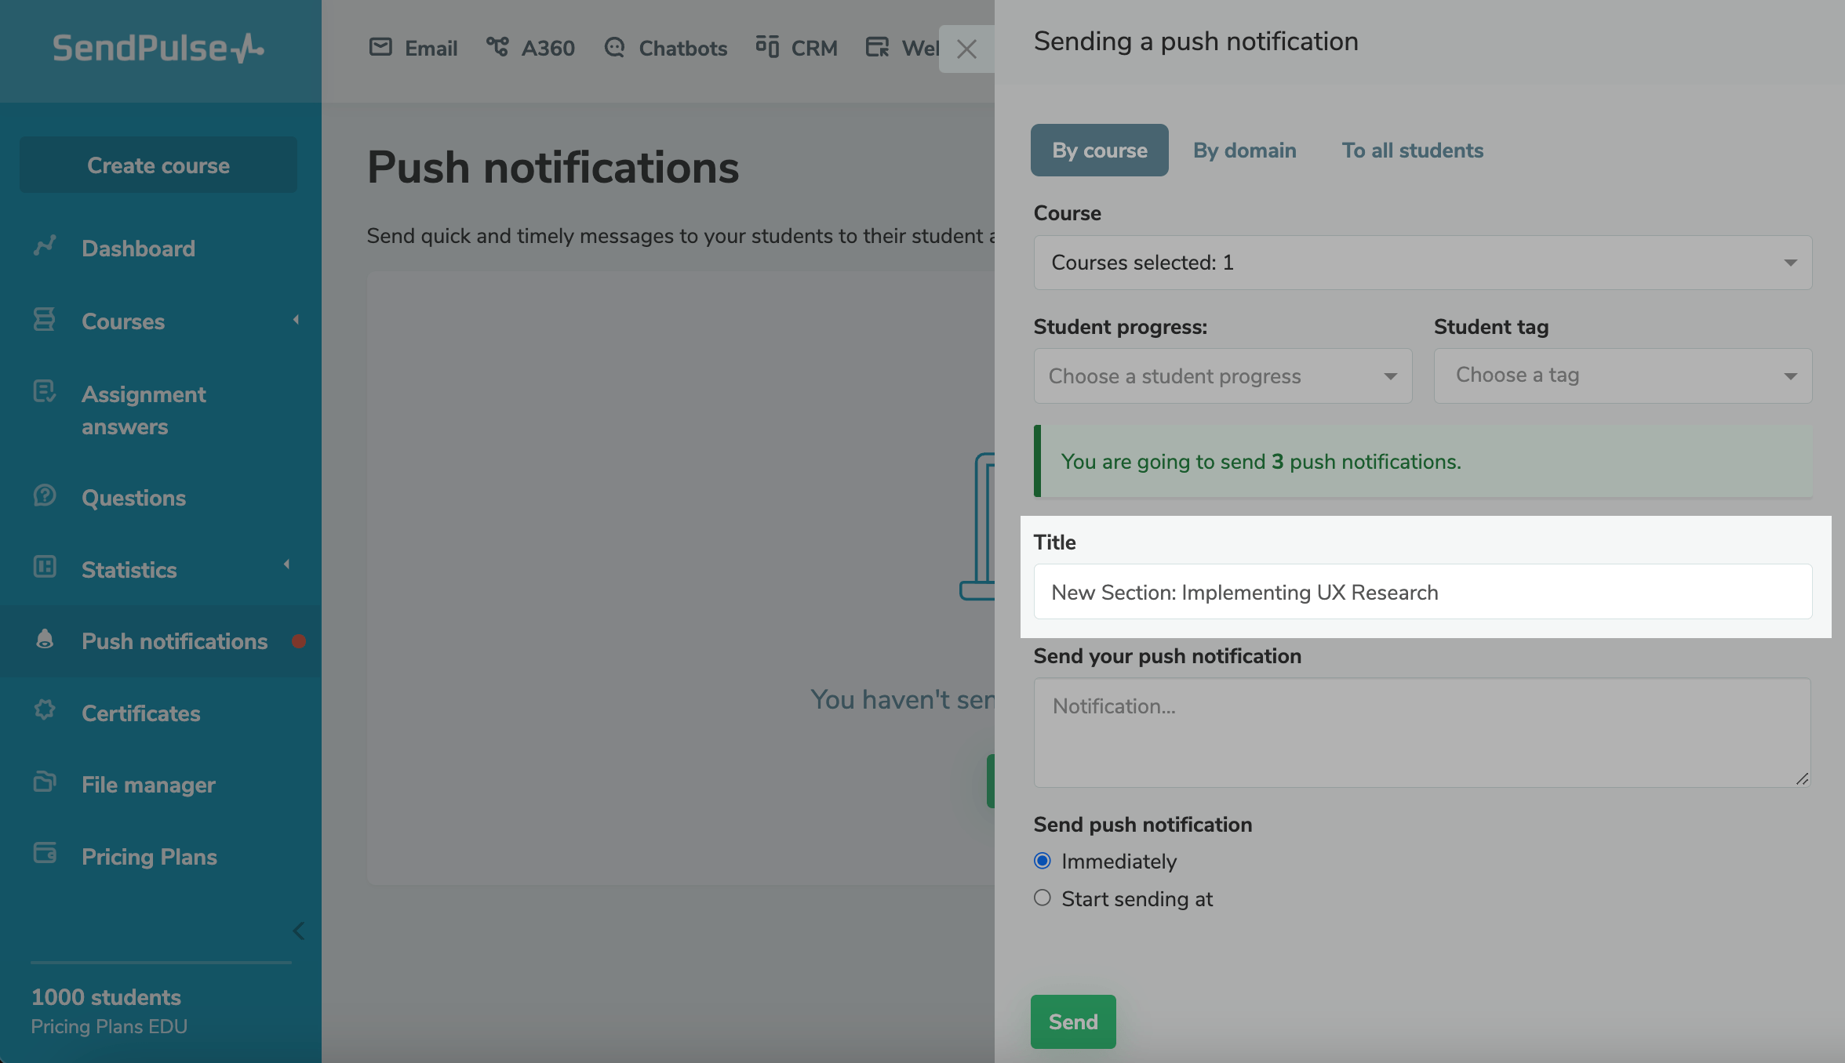The height and width of the screenshot is (1063, 1845).
Task: Click the Pricing Plans wallet icon
Action: (x=45, y=854)
